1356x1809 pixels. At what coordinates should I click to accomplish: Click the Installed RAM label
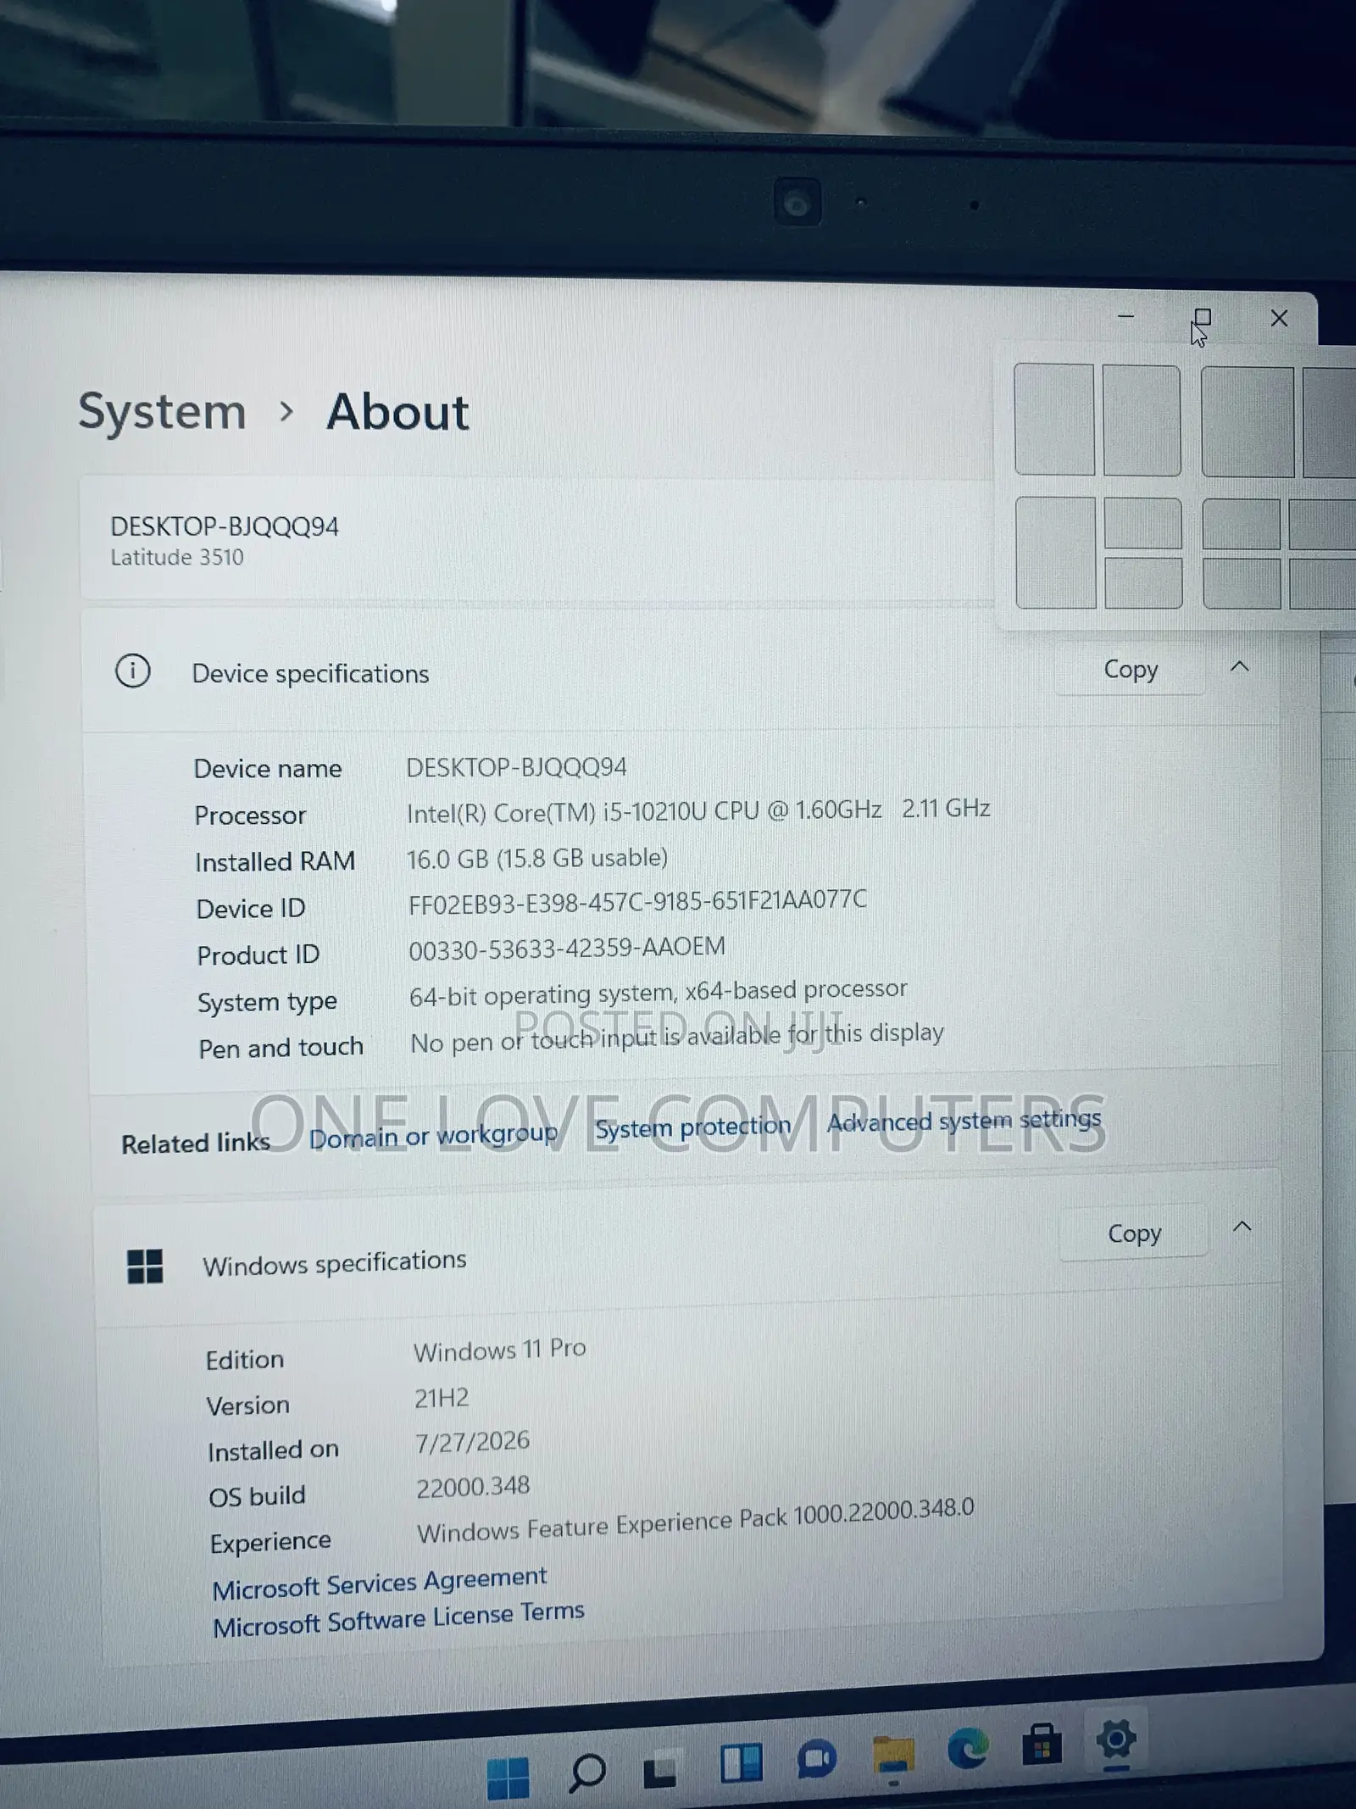[x=275, y=862]
